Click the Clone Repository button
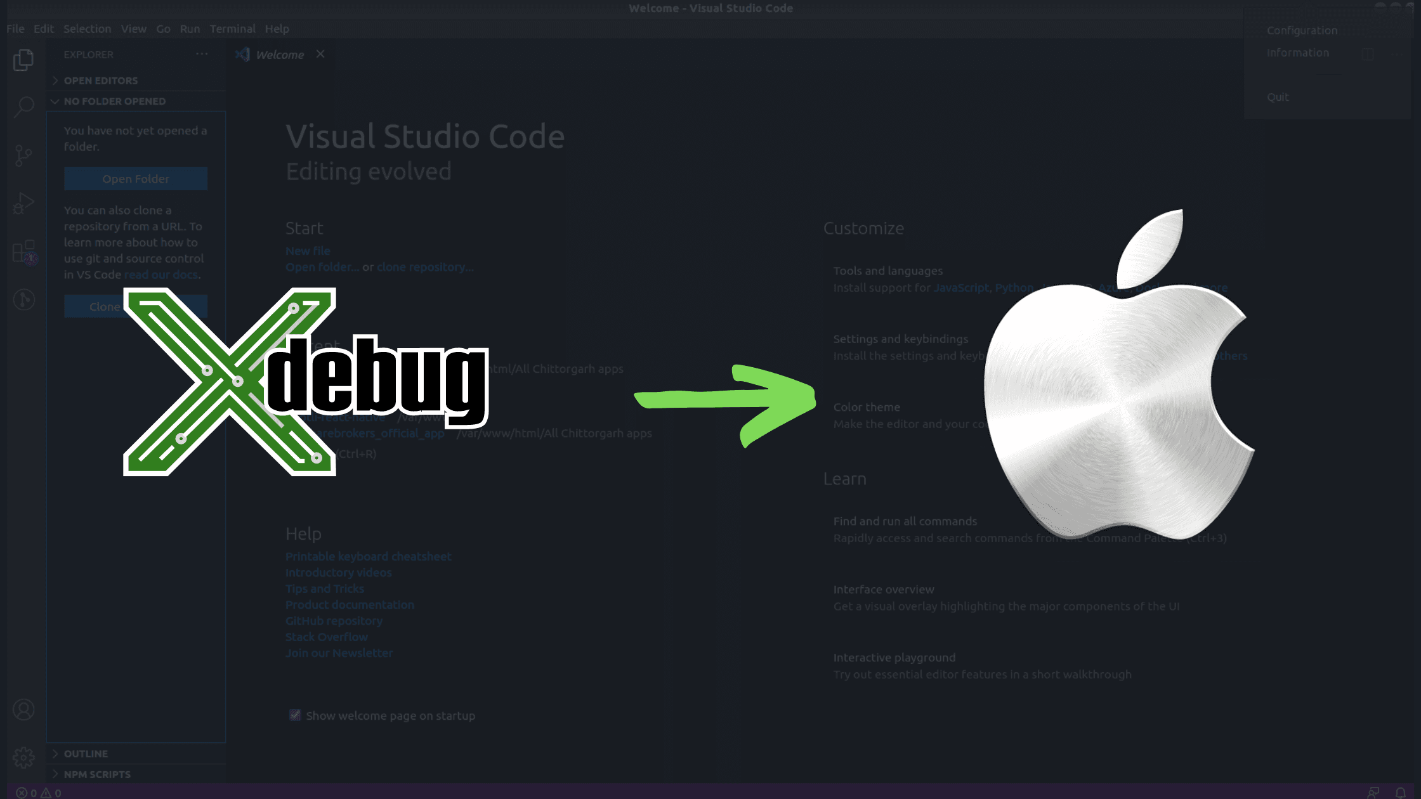This screenshot has height=799, width=1421. pyautogui.click(x=136, y=307)
